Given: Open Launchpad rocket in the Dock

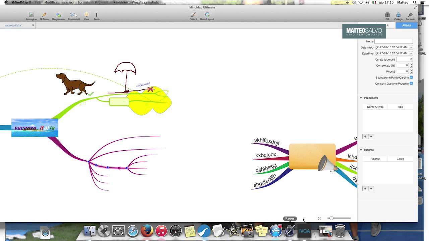Looking at the screenshot, I should point(104,231).
